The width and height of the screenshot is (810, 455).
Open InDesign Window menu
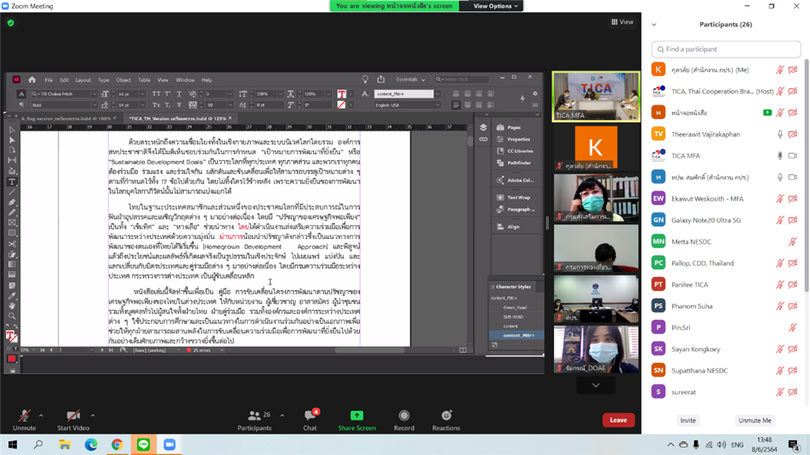[185, 80]
